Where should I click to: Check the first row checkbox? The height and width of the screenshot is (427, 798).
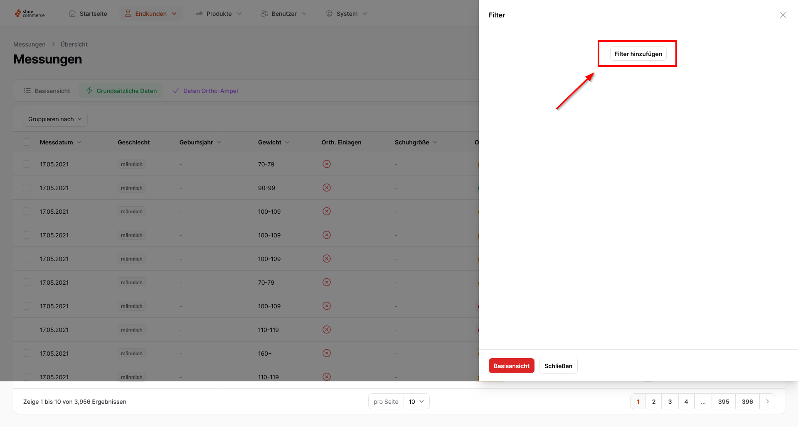(27, 164)
